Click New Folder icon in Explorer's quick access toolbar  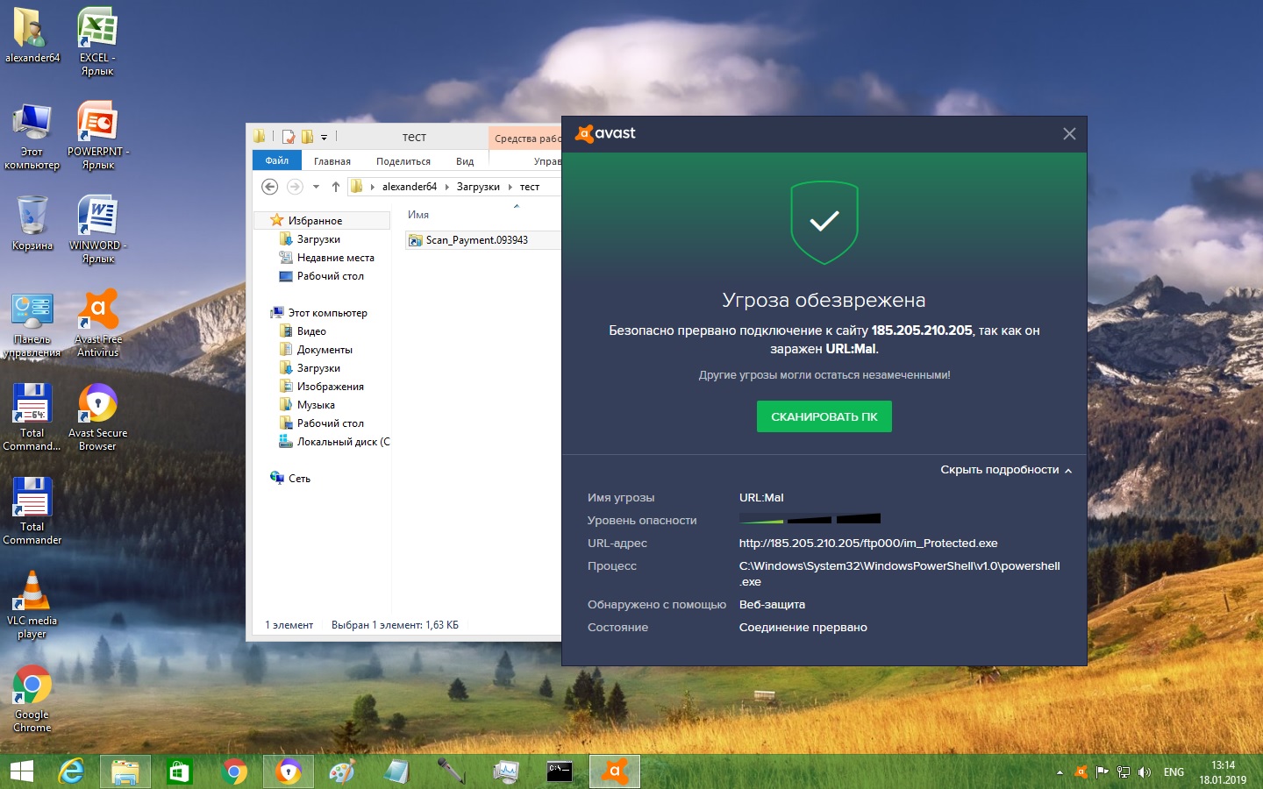click(x=307, y=137)
